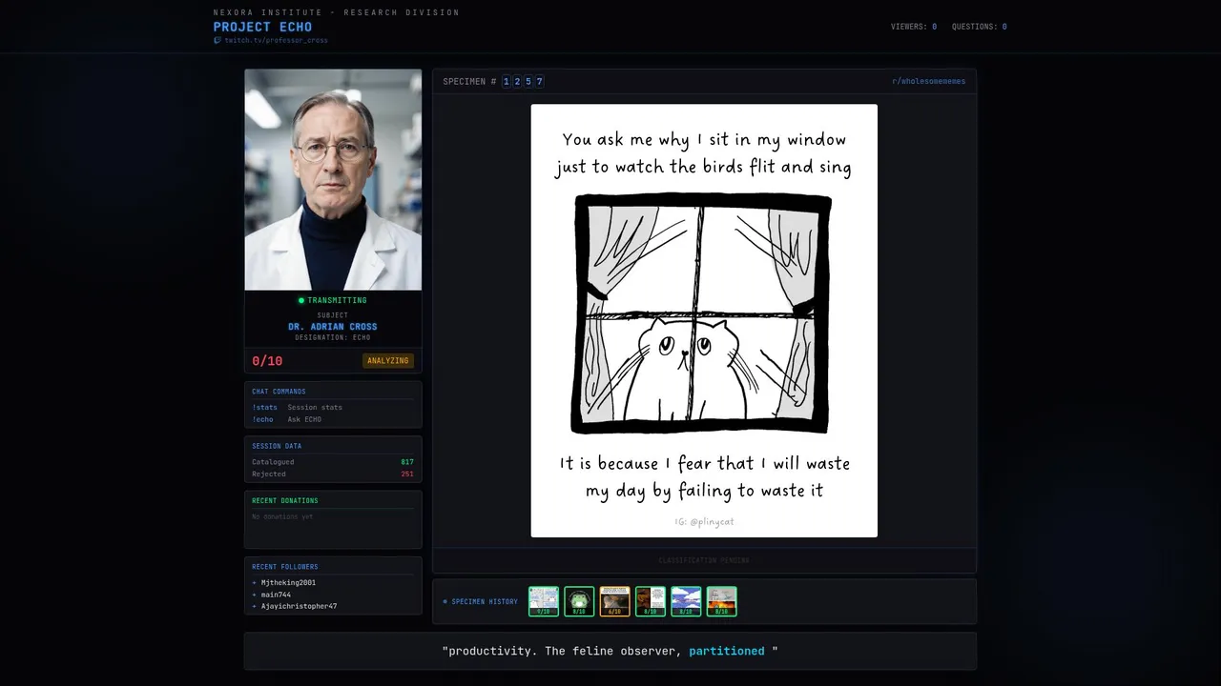Click the CHAT COMMANDS panel heading
Image resolution: width=1221 pixels, height=686 pixels.
[279, 392]
